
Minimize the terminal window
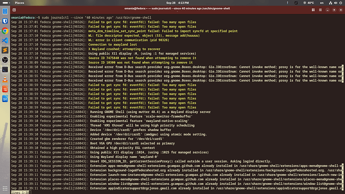(x=327, y=10)
